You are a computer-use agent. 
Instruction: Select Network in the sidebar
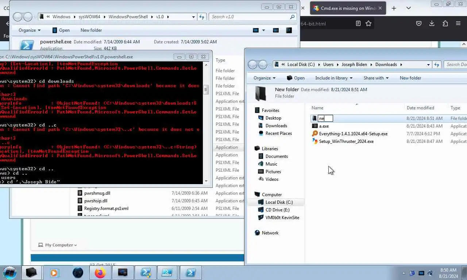click(270, 233)
